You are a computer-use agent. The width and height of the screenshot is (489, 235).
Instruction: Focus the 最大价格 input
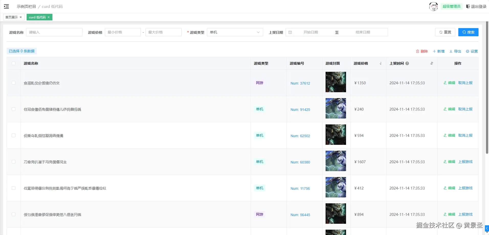(163, 32)
